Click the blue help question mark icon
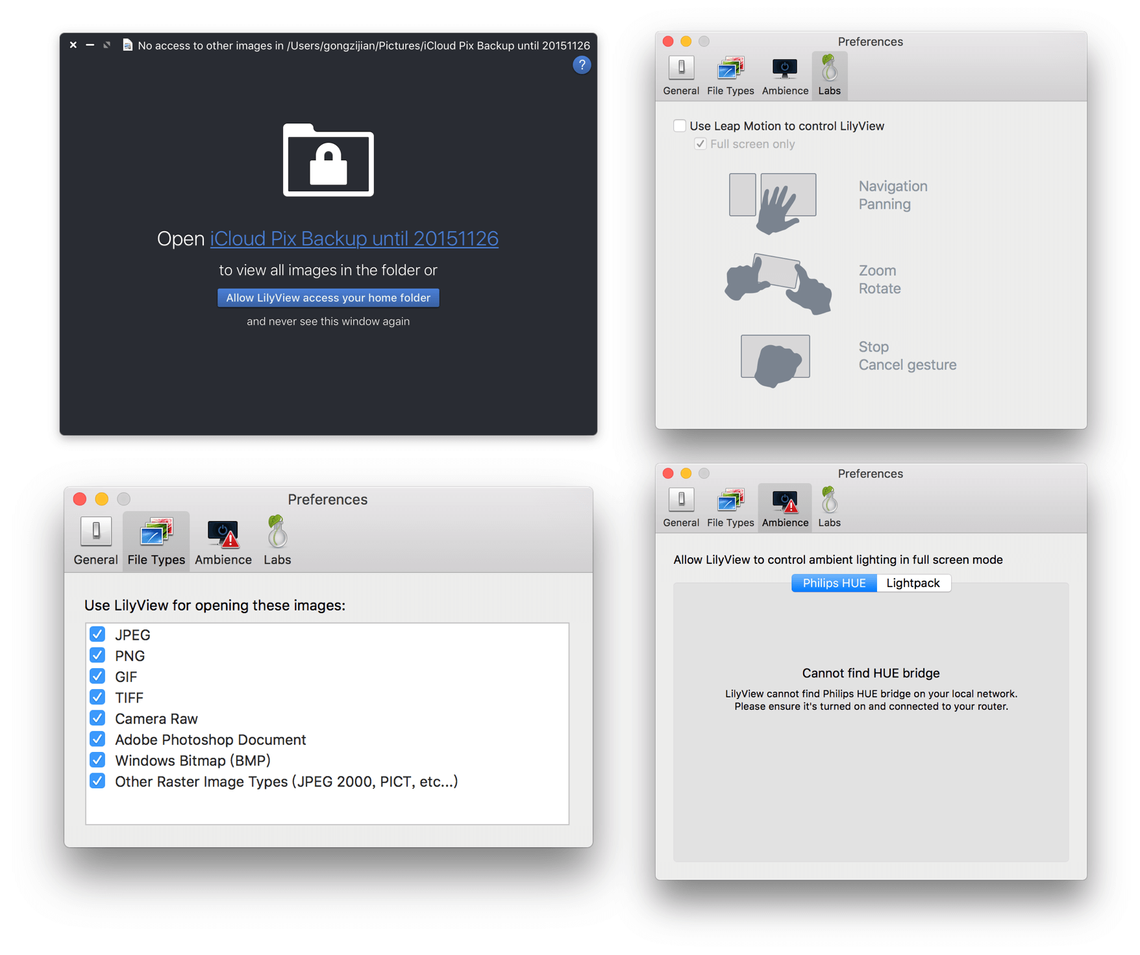The height and width of the screenshot is (955, 1140). tap(581, 65)
